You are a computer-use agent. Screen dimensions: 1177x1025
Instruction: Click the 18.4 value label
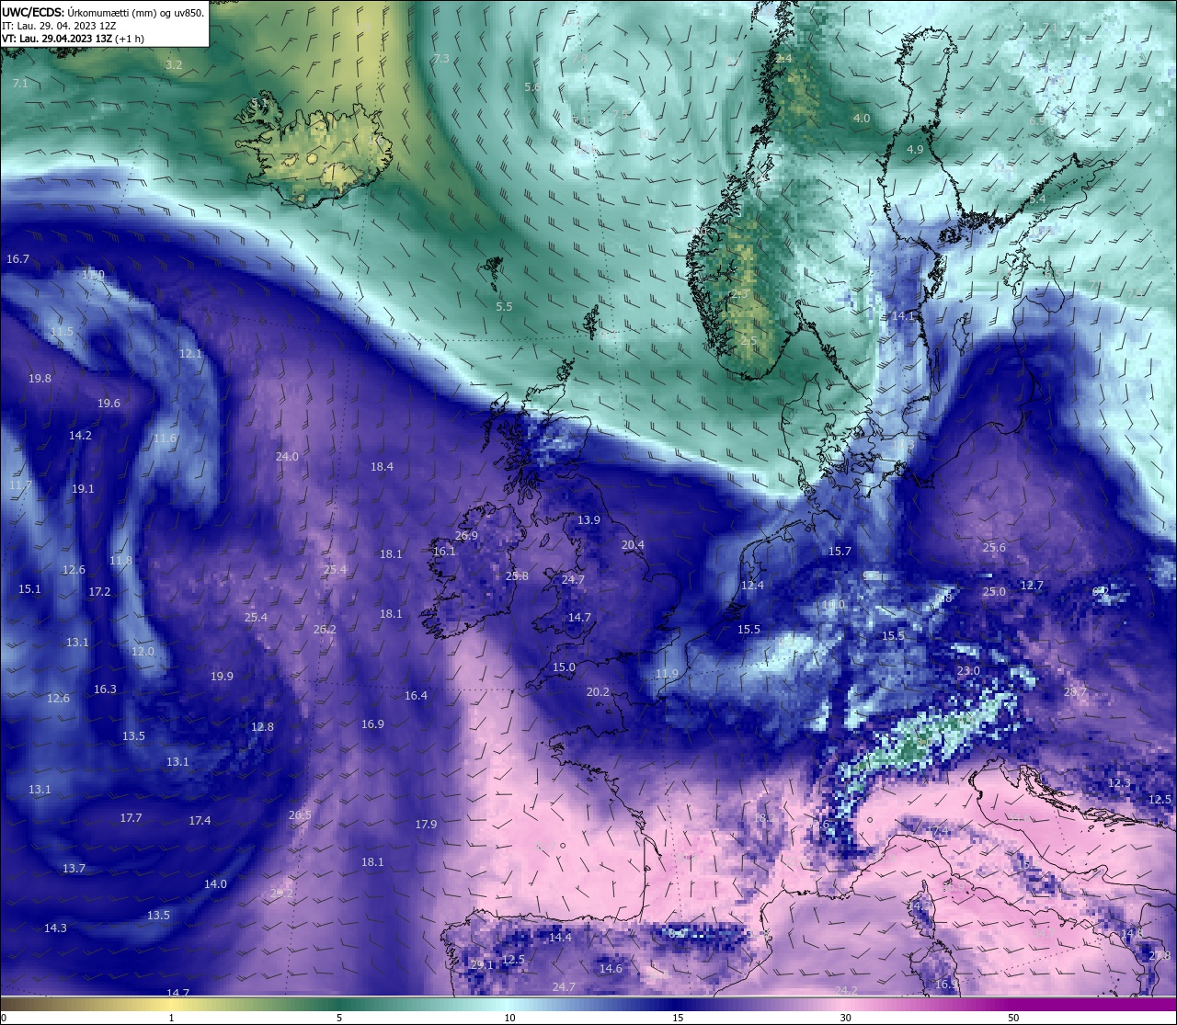(x=382, y=467)
